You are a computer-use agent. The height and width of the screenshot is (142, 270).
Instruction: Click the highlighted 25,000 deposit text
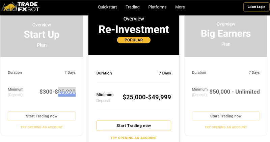pos(67,92)
